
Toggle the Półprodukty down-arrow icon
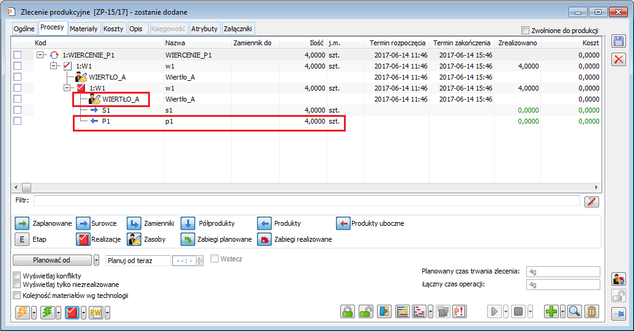pyautogui.click(x=188, y=223)
